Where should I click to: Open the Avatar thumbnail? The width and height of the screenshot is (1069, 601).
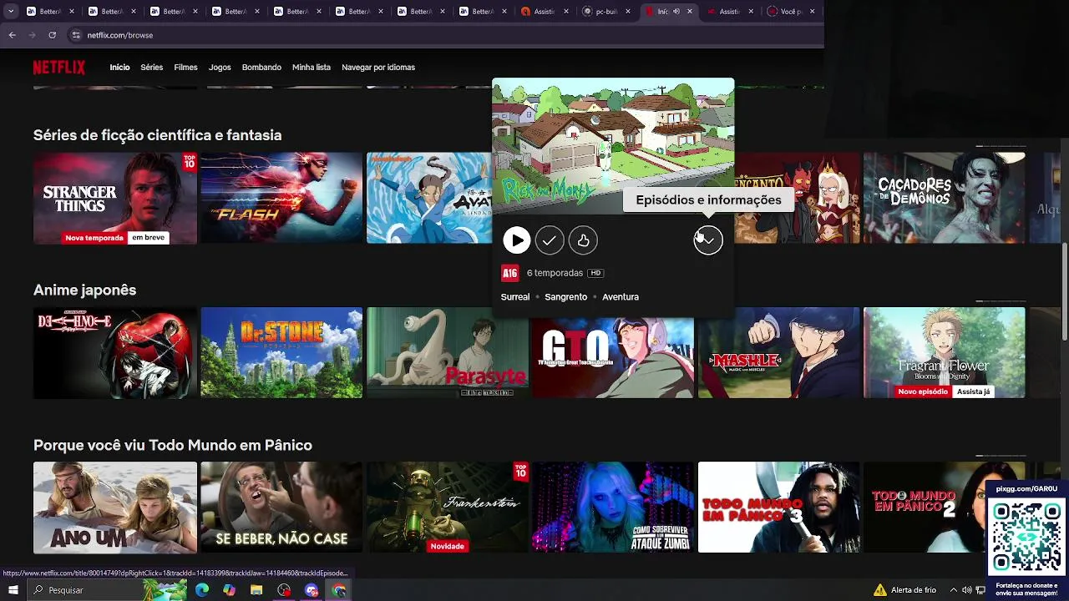(x=429, y=198)
